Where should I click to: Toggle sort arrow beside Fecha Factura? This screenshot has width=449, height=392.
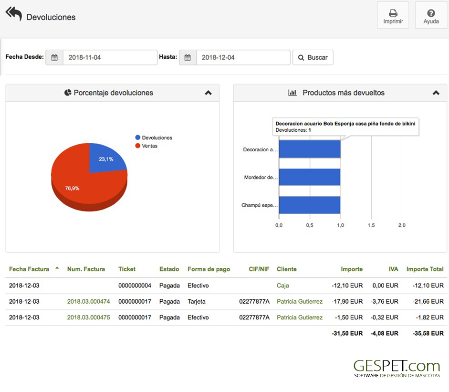[57, 268]
